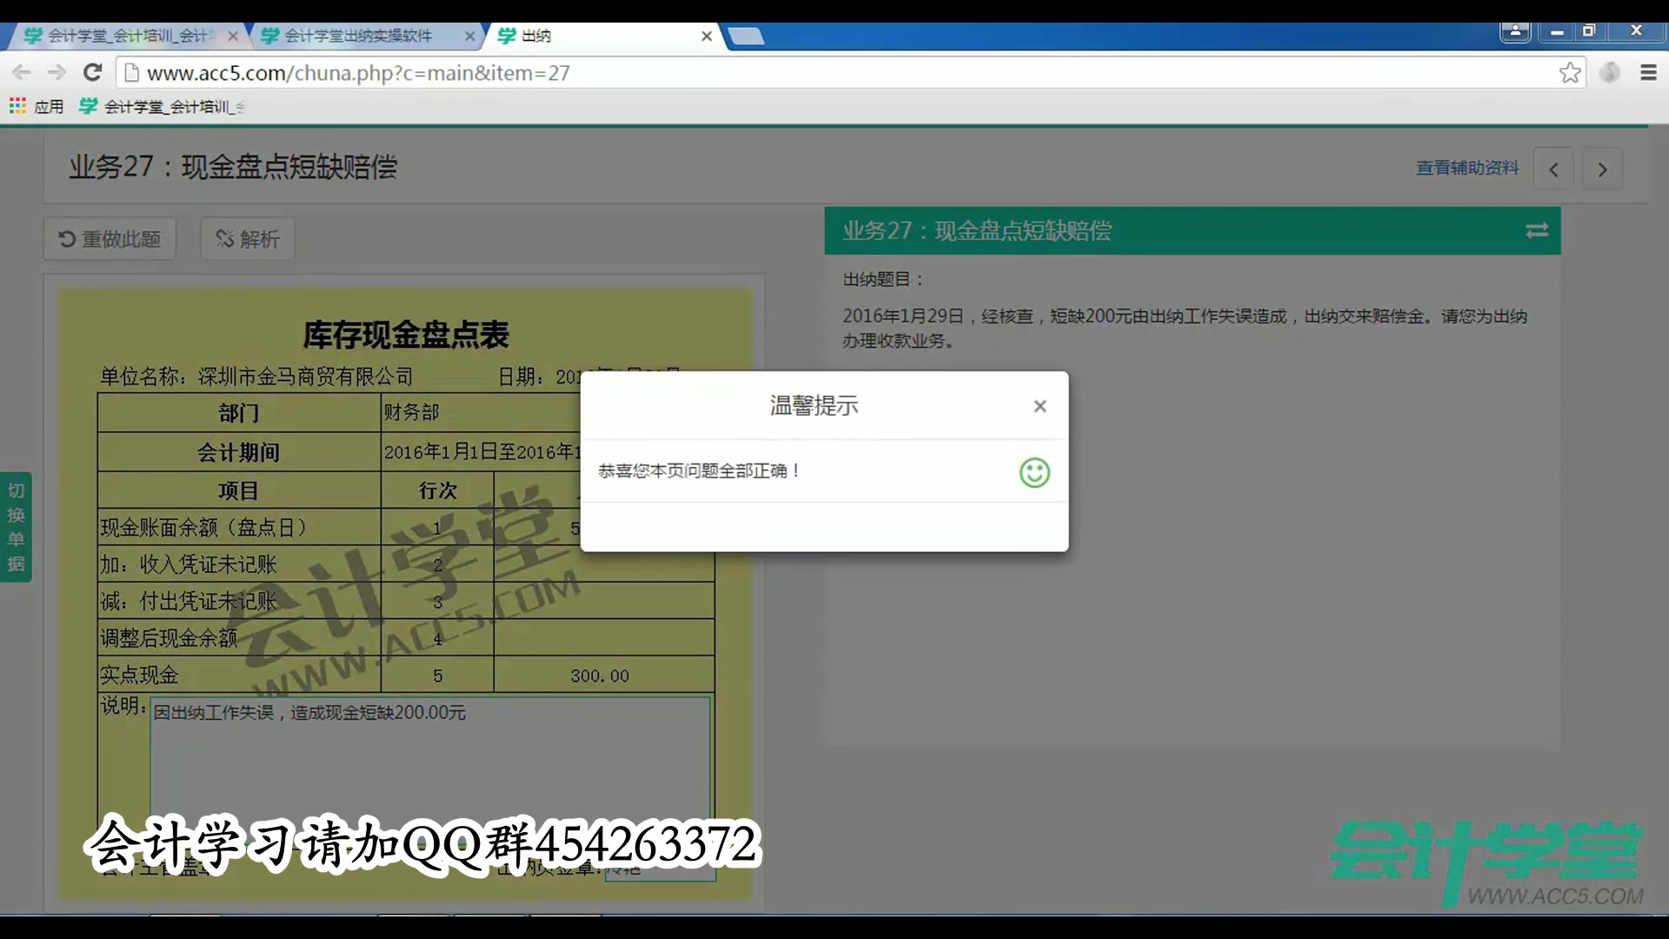1669x939 pixels.
Task: Open the 会计学堂_会计培训 bookmark
Action: click(162, 106)
